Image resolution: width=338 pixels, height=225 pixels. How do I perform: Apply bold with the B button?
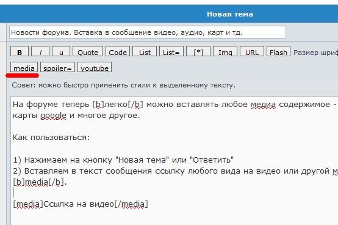tap(20, 51)
